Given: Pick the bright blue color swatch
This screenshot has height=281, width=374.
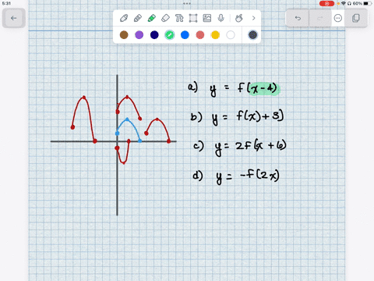Looking at the screenshot, I should click(185, 35).
